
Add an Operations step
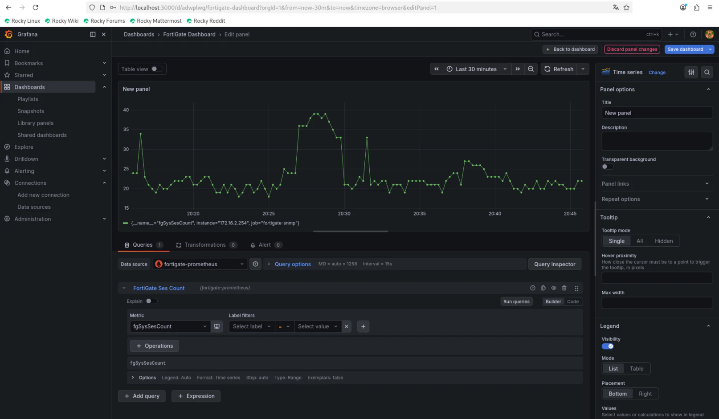(155, 346)
